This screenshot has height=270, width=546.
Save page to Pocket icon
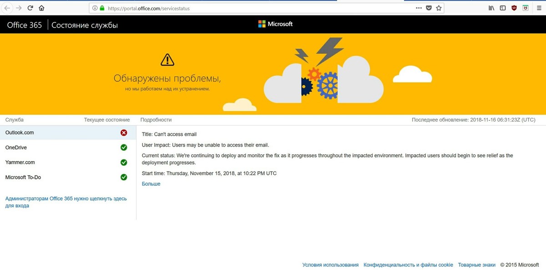[x=429, y=8]
